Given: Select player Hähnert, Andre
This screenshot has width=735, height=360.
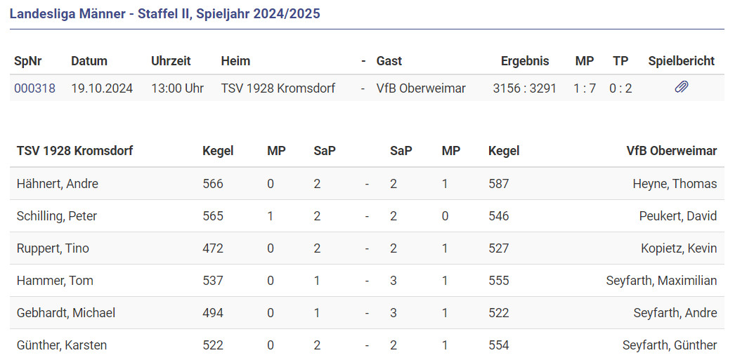Looking at the screenshot, I should (x=58, y=184).
